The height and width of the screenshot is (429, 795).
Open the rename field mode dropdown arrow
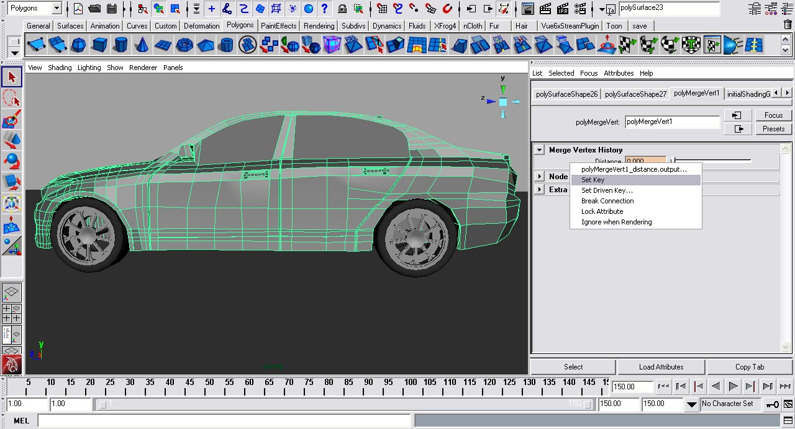[602, 9]
